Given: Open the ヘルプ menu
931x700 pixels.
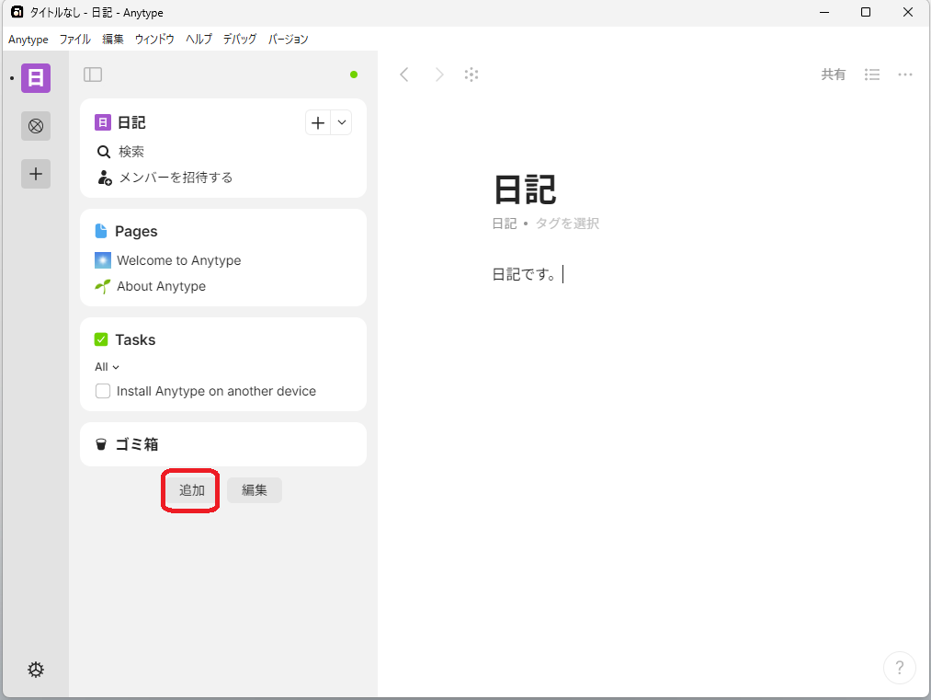Looking at the screenshot, I should 199,40.
